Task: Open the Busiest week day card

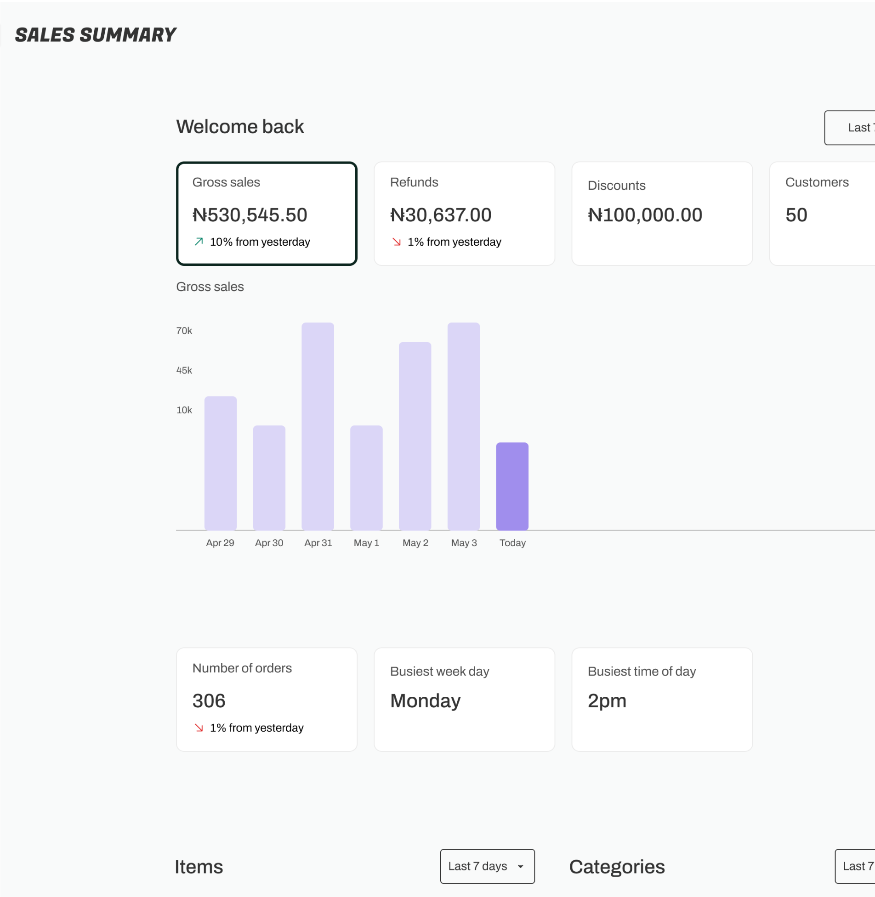Action: tap(464, 700)
